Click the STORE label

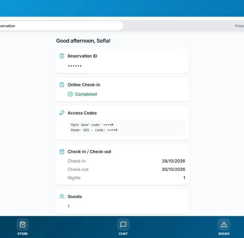22,234
